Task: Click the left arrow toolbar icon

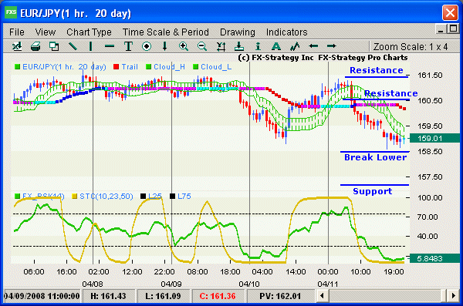Action: click(x=313, y=46)
